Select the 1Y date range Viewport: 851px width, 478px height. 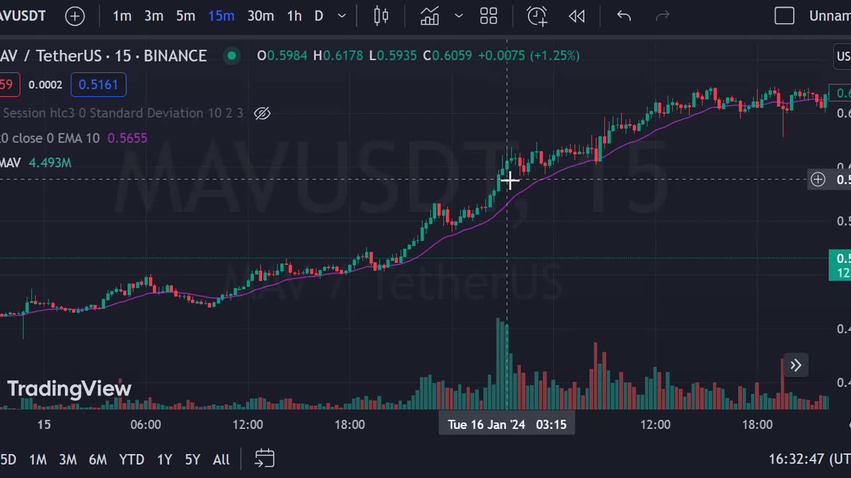tap(164, 459)
